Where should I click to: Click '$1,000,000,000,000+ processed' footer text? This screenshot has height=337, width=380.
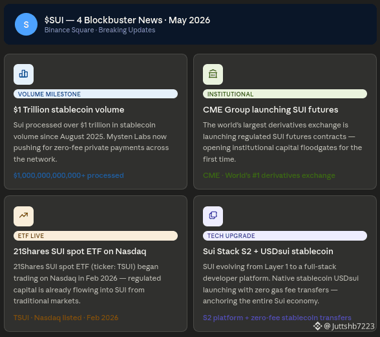[69, 175]
